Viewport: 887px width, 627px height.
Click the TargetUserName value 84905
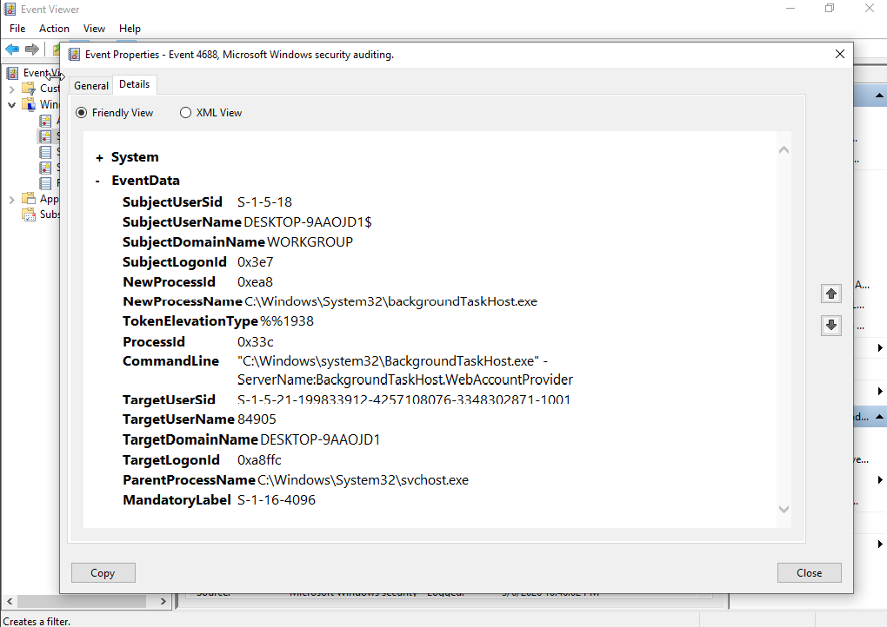tap(257, 419)
